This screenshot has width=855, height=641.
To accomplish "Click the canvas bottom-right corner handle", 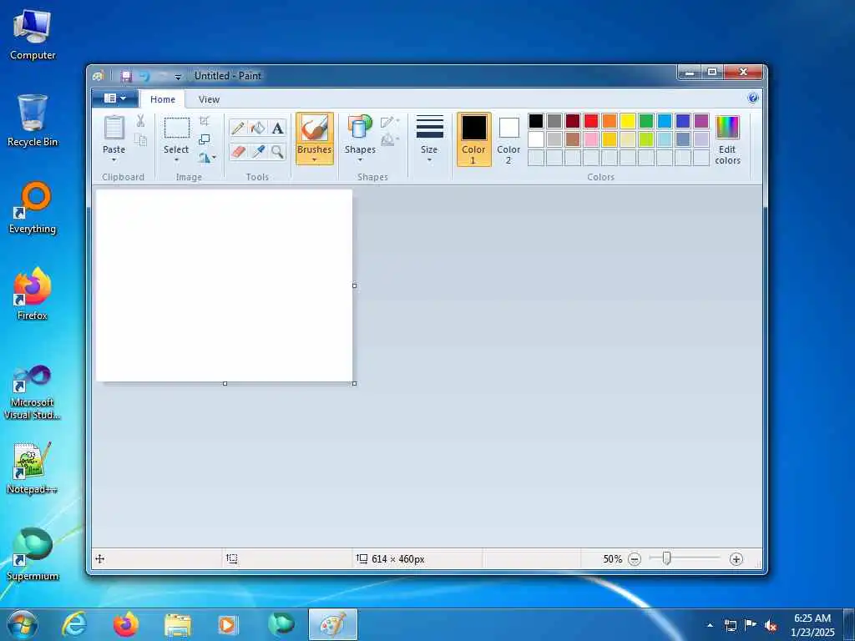I will pos(355,384).
